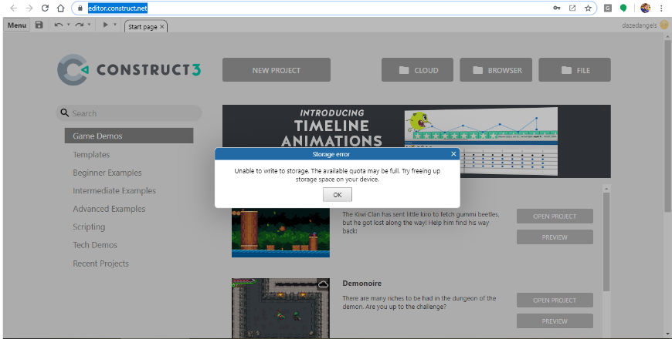Image resolution: width=672 pixels, height=339 pixels.
Task: Open the Chrome three-dot menu
Action: pyautogui.click(x=661, y=8)
